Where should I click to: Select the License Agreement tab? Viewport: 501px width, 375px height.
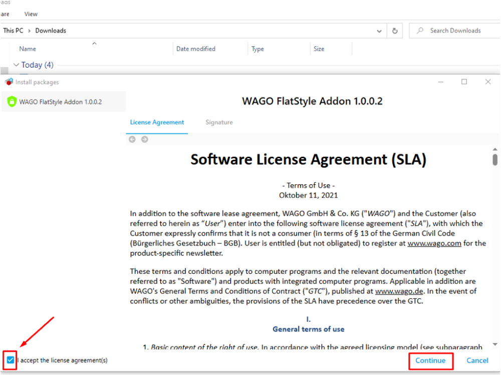[x=157, y=122]
